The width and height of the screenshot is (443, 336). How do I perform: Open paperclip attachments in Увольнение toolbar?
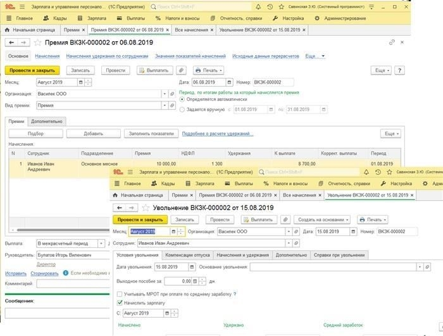(x=285, y=219)
